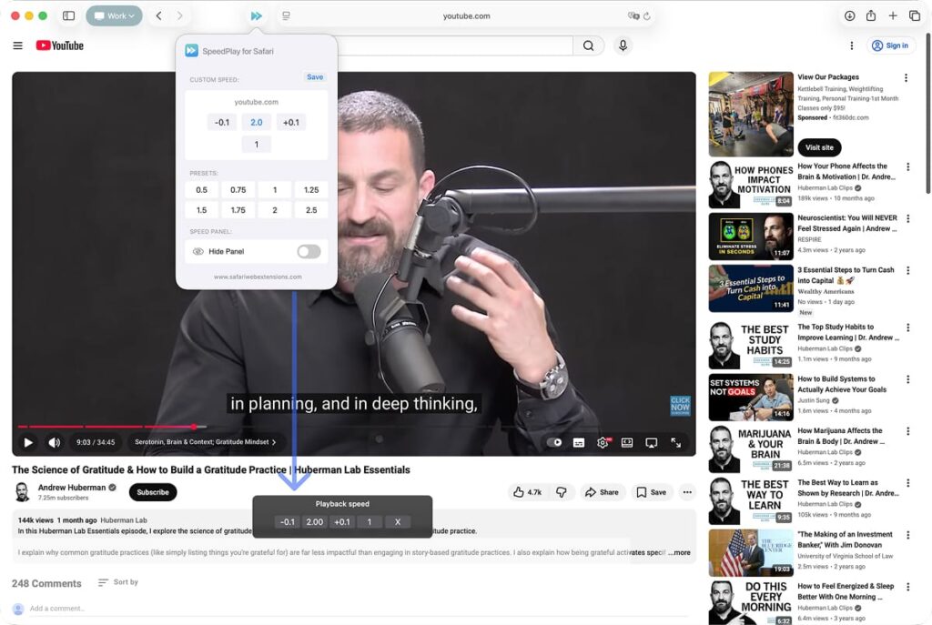
Task: Expand the video description with ...more
Action: pos(679,552)
